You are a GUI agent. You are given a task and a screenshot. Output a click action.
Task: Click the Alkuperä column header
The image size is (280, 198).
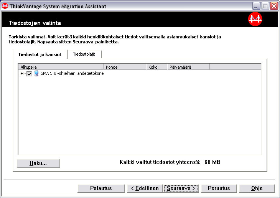[x=61, y=67]
